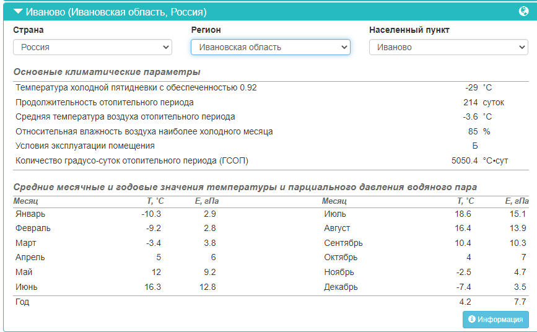Select the row Температура холодной пятидневки
The width and height of the screenshot is (537, 332).
pyautogui.click(x=271, y=88)
